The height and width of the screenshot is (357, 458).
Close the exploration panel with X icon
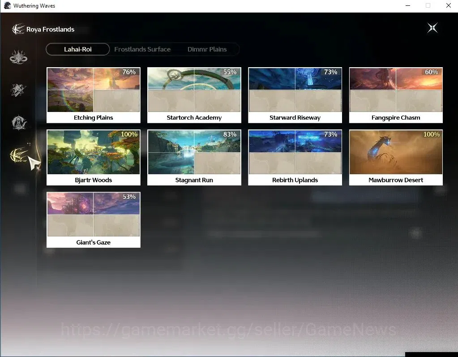coord(432,28)
